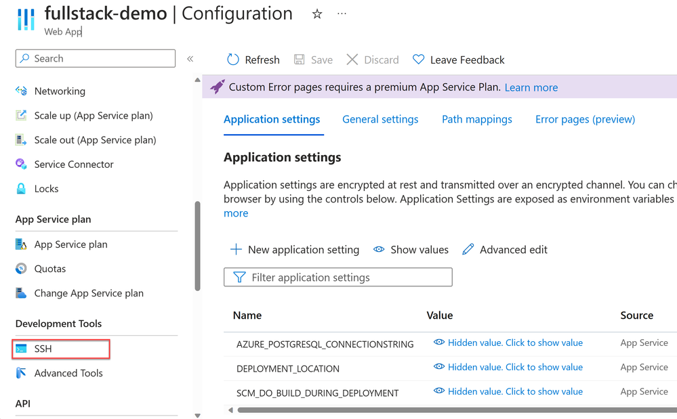
Task: Click Leave Feedback text
Action: pyautogui.click(x=467, y=60)
